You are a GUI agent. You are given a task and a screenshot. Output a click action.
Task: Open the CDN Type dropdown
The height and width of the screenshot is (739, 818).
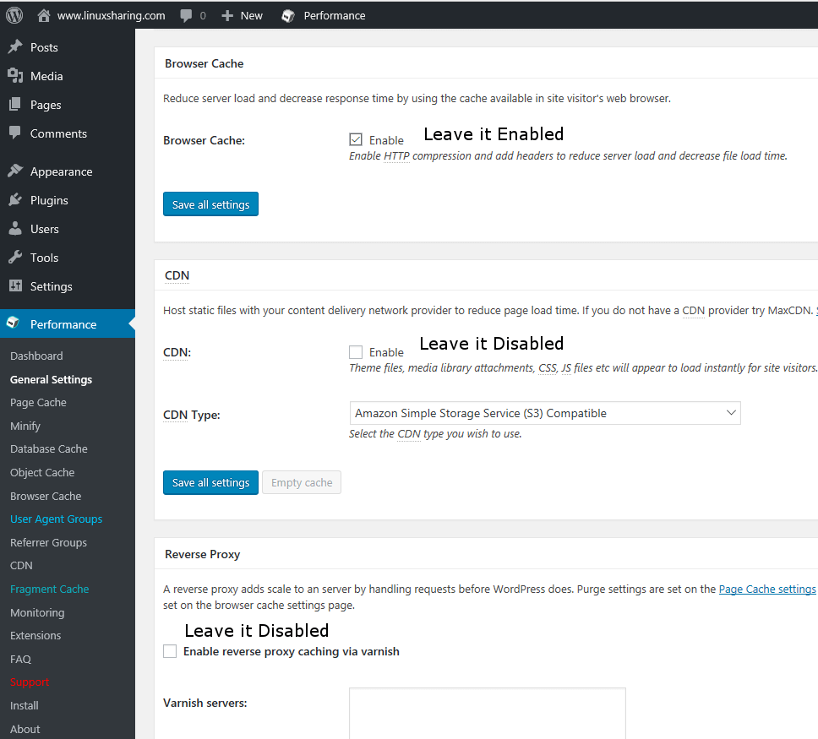[545, 413]
